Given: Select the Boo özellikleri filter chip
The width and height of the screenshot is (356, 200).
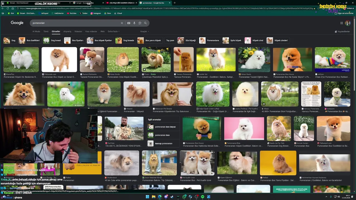Looking at the screenshot, I should pos(29,41).
